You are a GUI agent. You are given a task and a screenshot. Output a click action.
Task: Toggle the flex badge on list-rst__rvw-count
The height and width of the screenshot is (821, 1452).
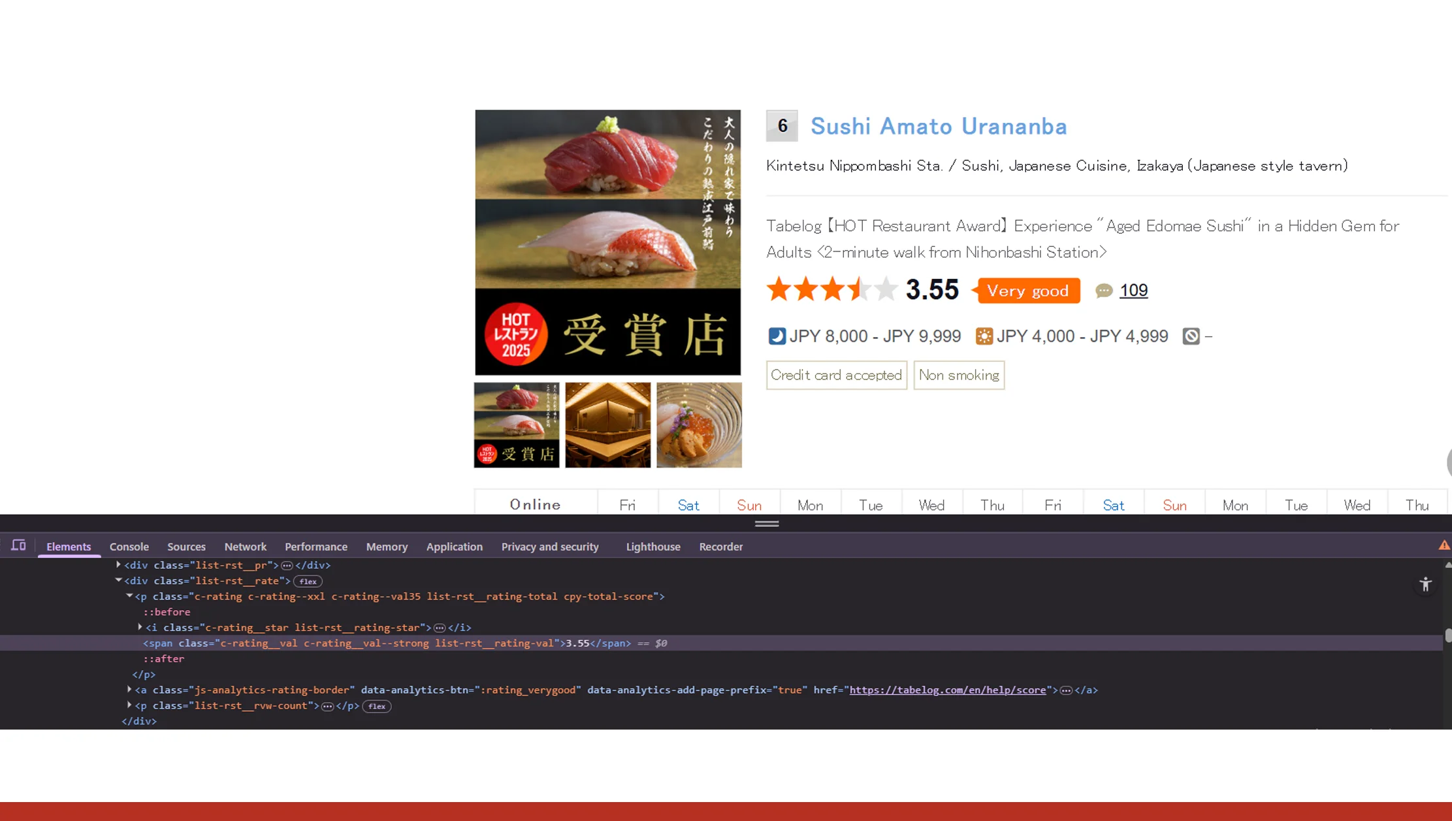tap(377, 706)
